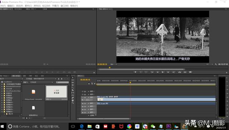Mute 音频 1 track speaker toggle

83,103
